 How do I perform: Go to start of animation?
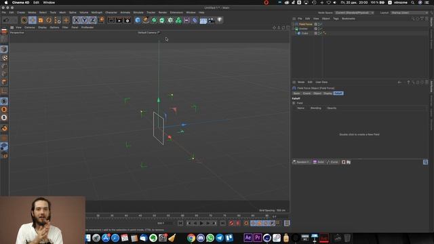tap(180, 223)
